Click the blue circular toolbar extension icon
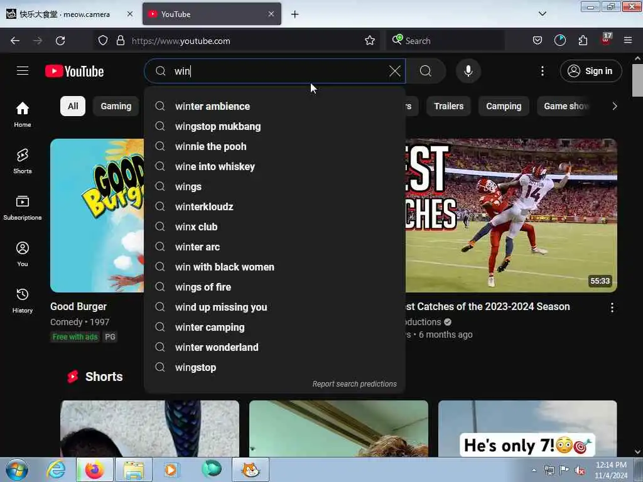Screen dimensions: 643x482 [559, 41]
